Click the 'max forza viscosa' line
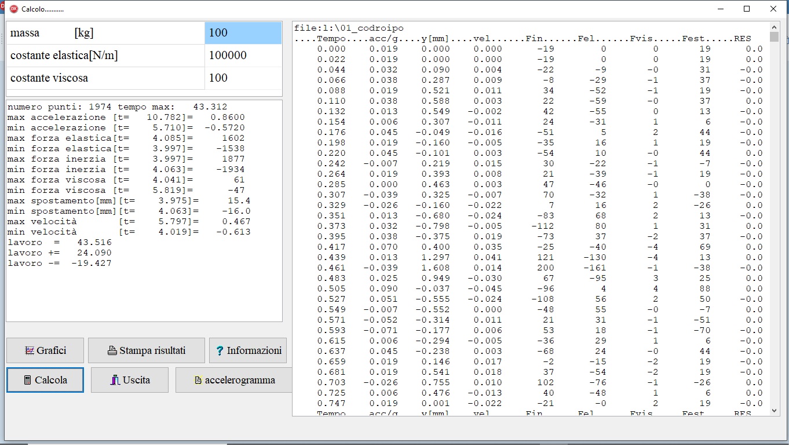This screenshot has height=446, width=789. click(x=126, y=180)
